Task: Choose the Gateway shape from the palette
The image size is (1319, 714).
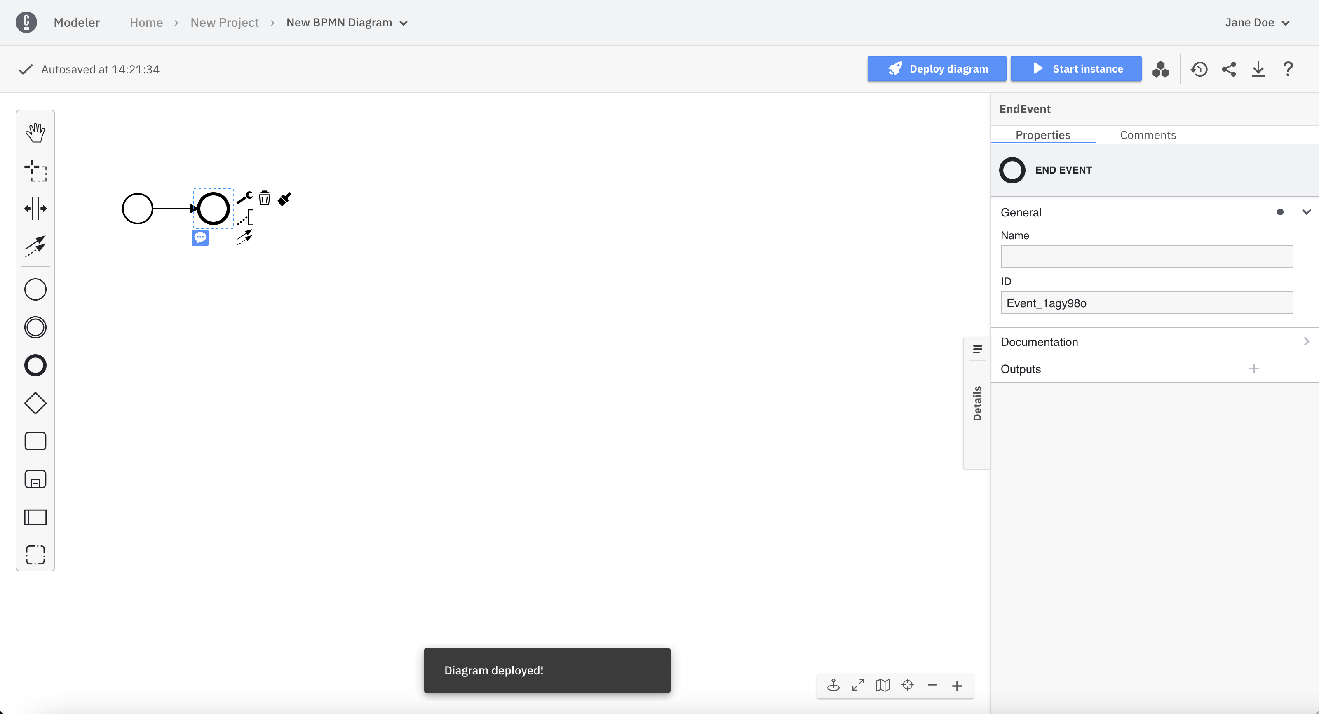Action: tap(35, 403)
